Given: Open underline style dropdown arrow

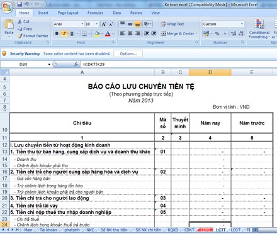Looking at the screenshot, I should pyautogui.click(x=77, y=33).
